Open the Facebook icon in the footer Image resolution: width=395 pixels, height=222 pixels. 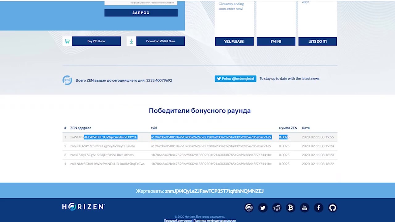point(318,208)
